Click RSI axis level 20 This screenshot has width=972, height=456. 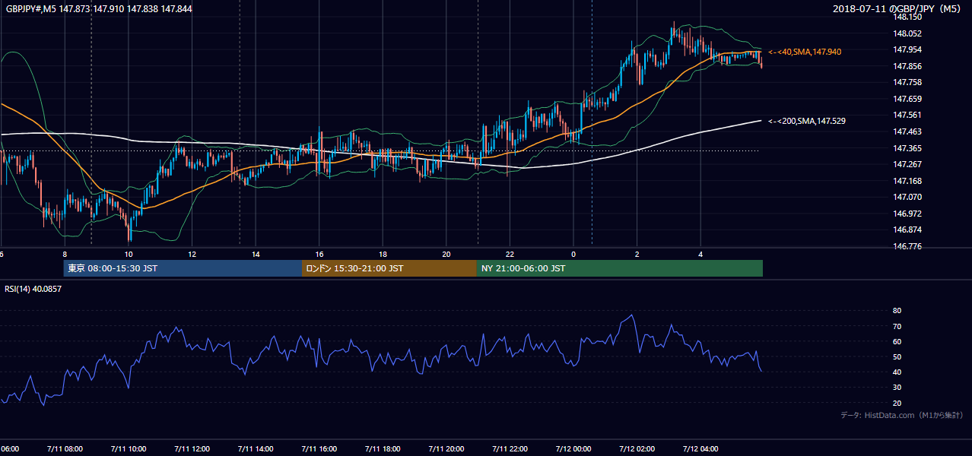(897, 403)
